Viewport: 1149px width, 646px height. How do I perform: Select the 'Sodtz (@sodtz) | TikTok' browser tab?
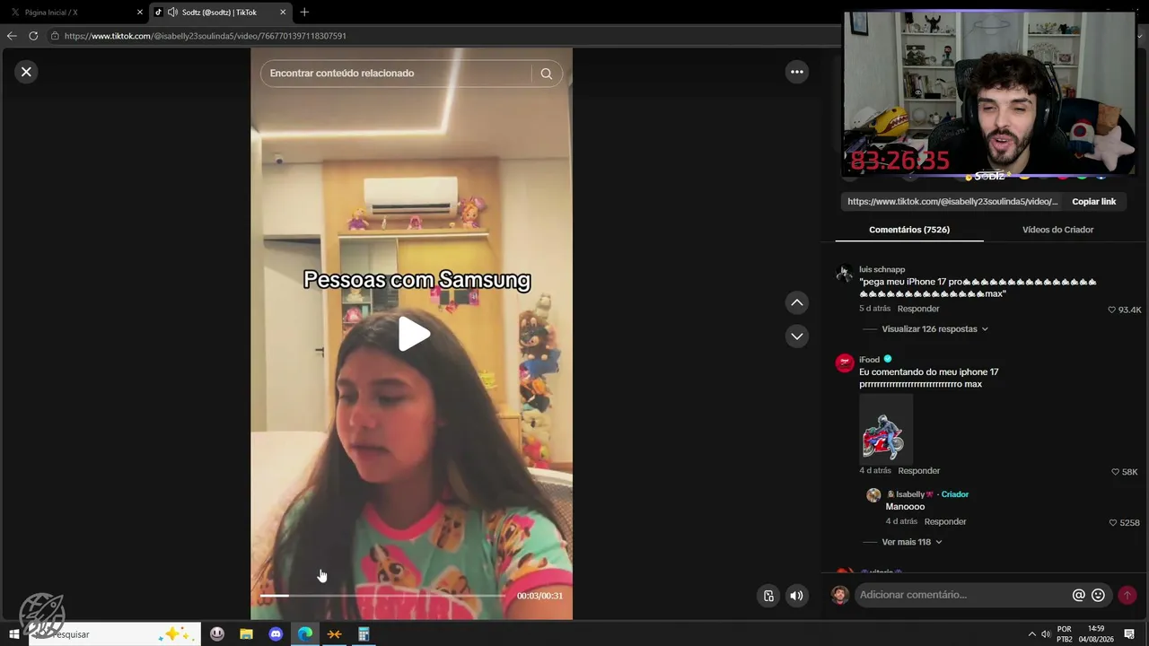tap(220, 13)
